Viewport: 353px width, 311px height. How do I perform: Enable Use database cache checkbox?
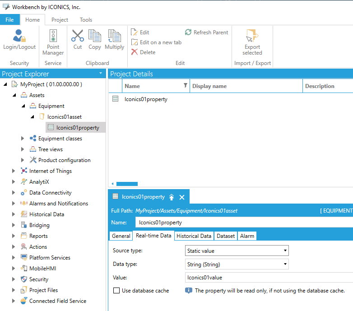click(x=116, y=291)
